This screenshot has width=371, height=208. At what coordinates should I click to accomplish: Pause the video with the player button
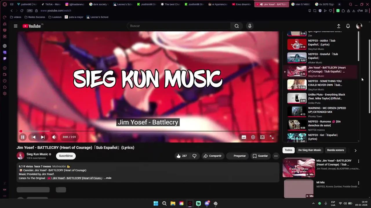pos(23,137)
